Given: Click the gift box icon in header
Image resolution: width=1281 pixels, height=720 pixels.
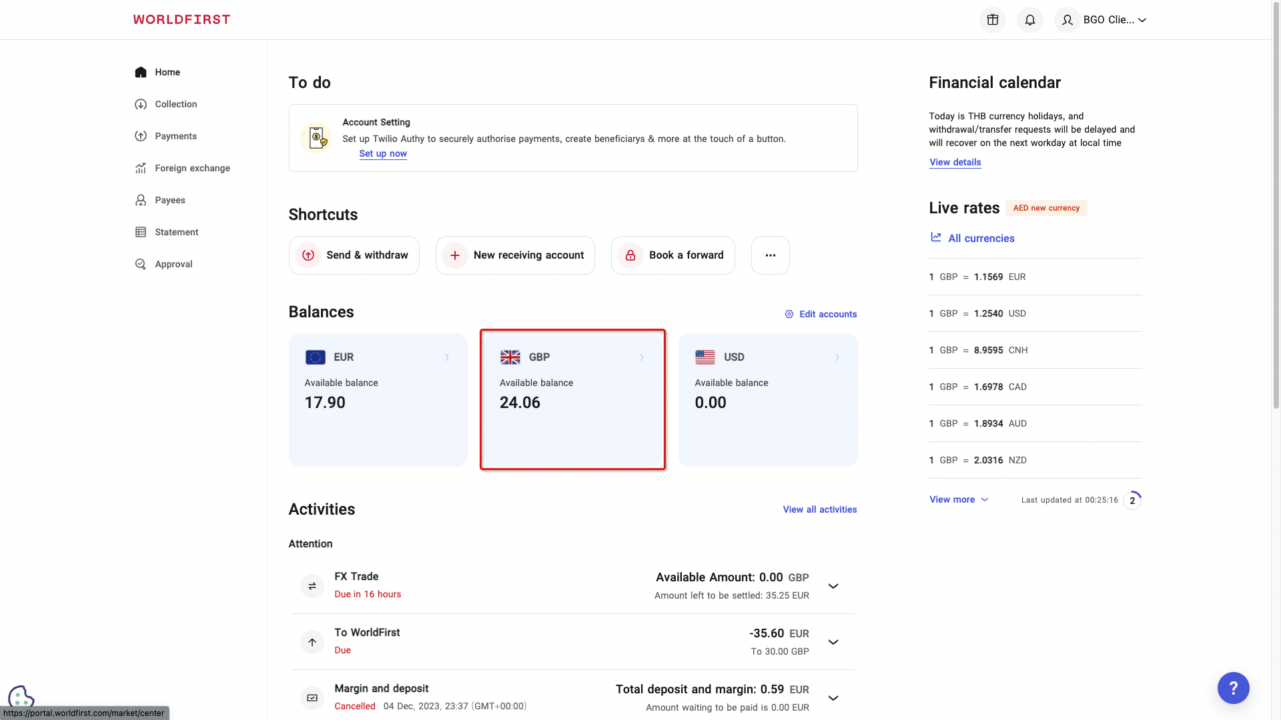Looking at the screenshot, I should 992,20.
